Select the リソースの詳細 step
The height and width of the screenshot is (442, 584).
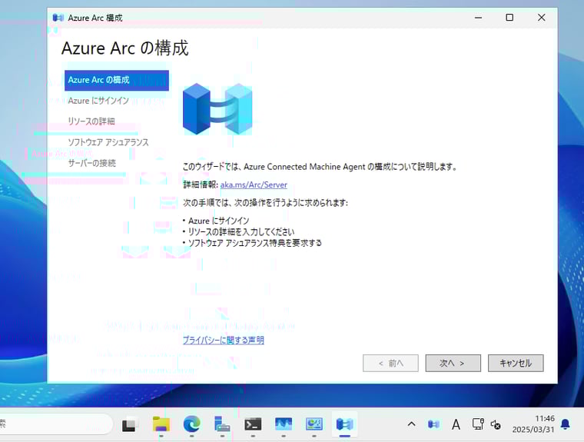tap(91, 121)
